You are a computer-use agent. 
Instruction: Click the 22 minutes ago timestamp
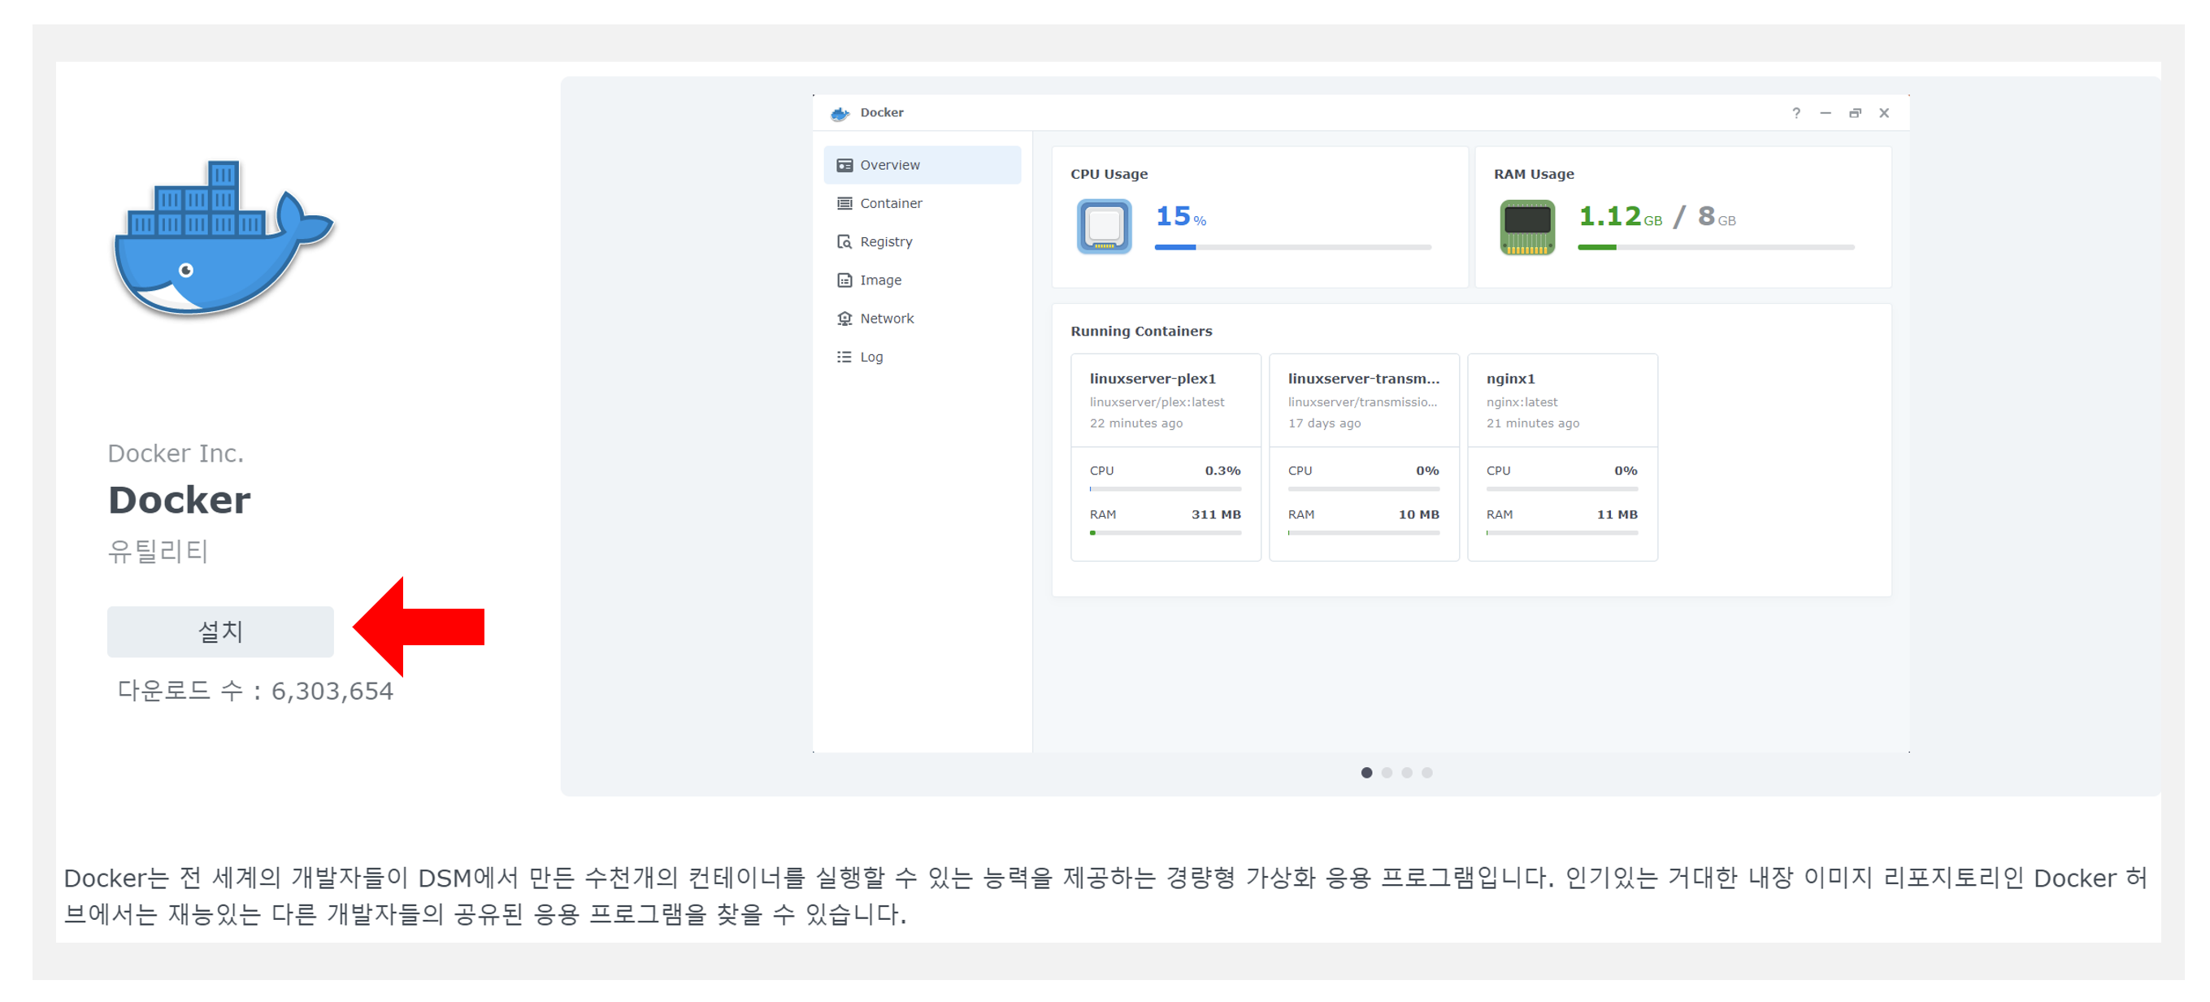click(1135, 423)
